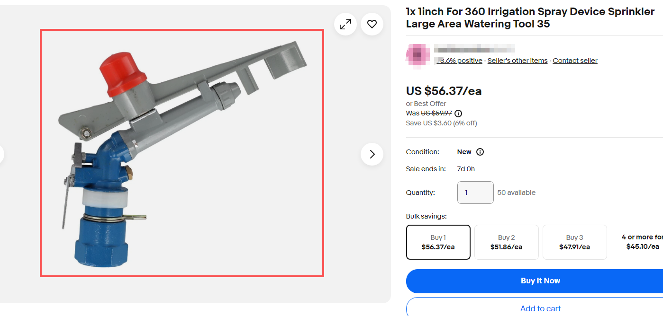Click the Irrigation Spray Device listing title
This screenshot has height=316, width=663.
click(530, 18)
